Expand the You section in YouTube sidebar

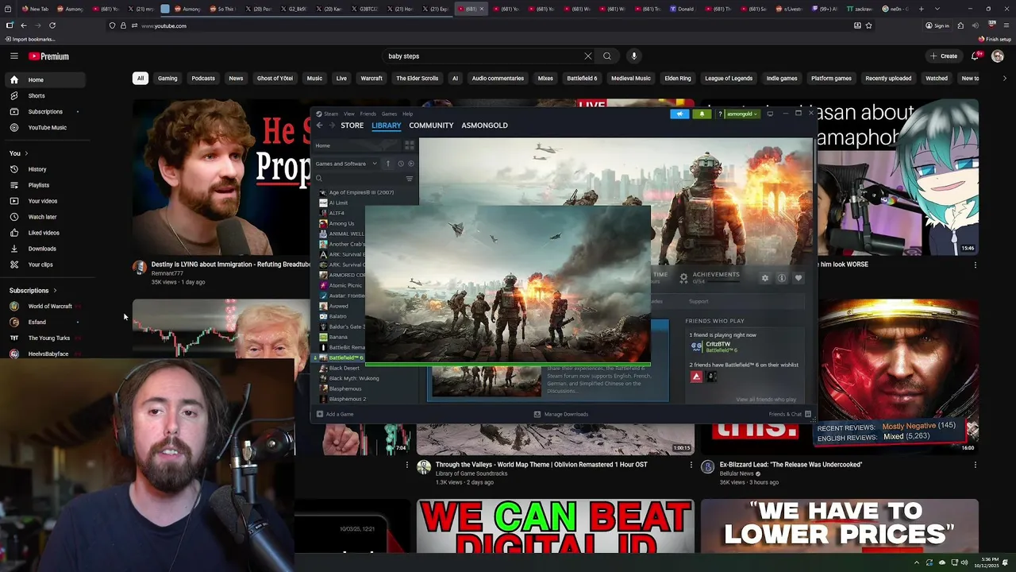pos(19,153)
